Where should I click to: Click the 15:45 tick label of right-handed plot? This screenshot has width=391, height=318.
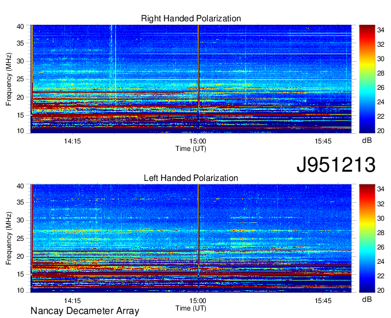click(x=323, y=141)
